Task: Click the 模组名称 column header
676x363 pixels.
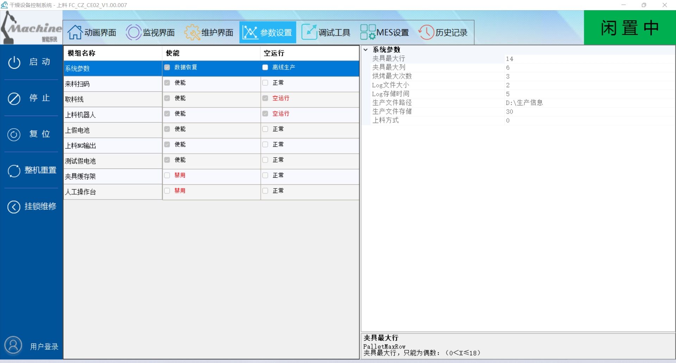Action: click(113, 53)
